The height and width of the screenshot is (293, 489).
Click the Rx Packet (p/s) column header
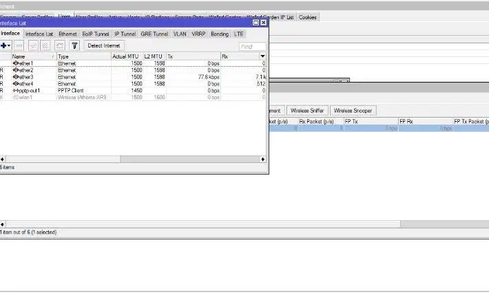pyautogui.click(x=320, y=122)
